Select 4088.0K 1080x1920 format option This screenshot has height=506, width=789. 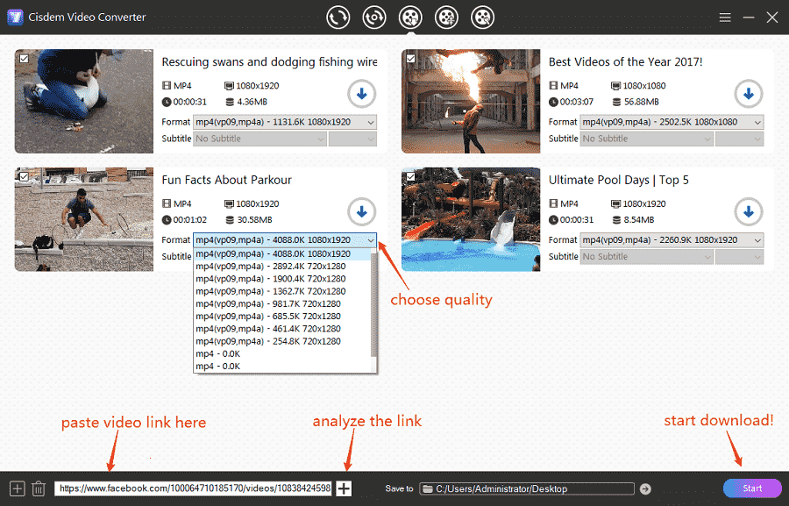(281, 253)
